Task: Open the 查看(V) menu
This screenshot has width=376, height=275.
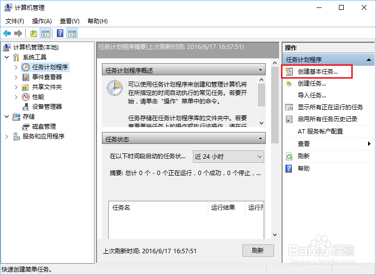Action: coord(70,21)
